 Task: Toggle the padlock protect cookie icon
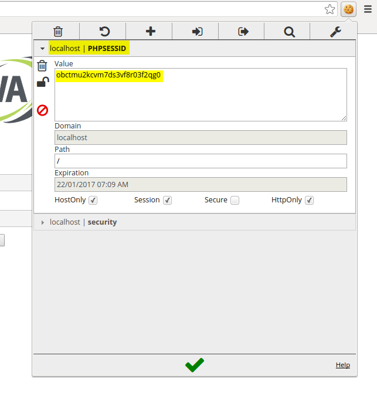tap(42, 83)
